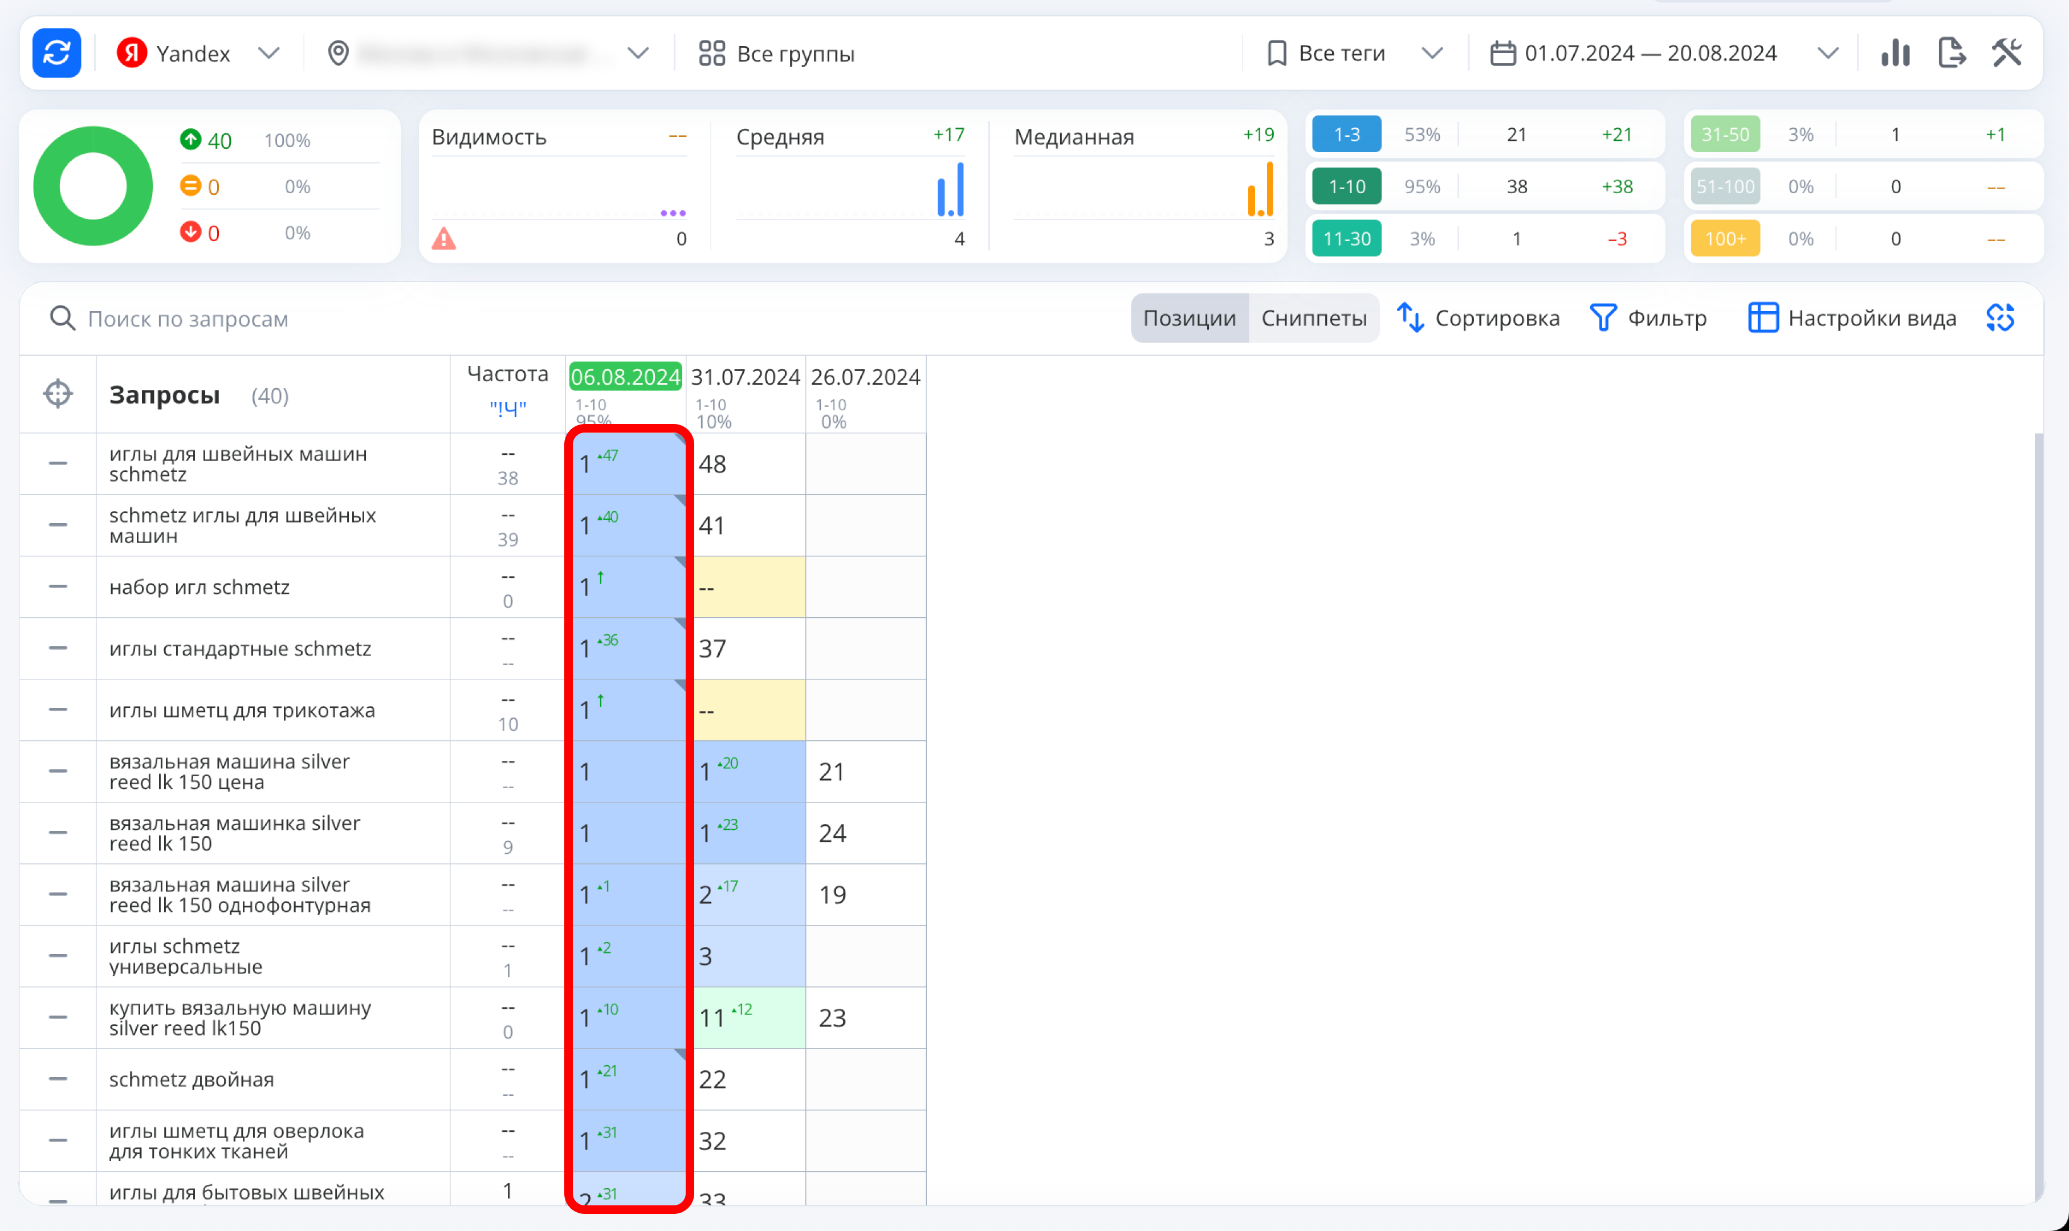2069x1231 pixels.
Task: Toggle minus marker for schmetz двойная row
Action: click(58, 1079)
